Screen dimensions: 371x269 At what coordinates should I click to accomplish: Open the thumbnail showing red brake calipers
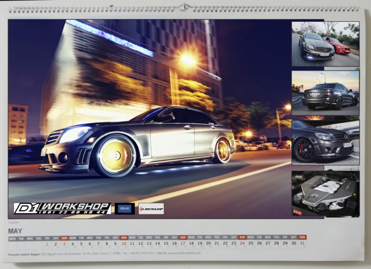(x=325, y=143)
